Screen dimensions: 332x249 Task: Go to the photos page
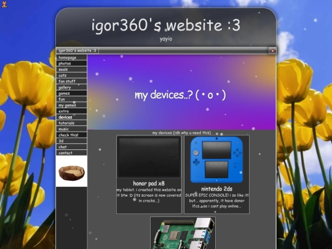(71, 63)
